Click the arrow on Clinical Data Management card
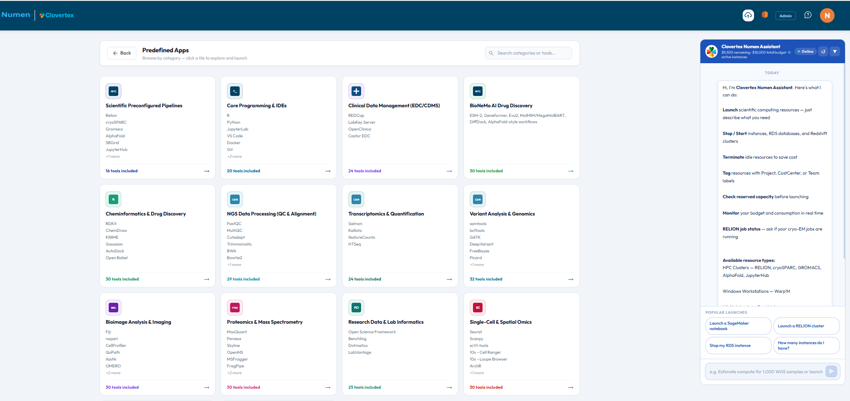850x401 pixels. point(449,171)
